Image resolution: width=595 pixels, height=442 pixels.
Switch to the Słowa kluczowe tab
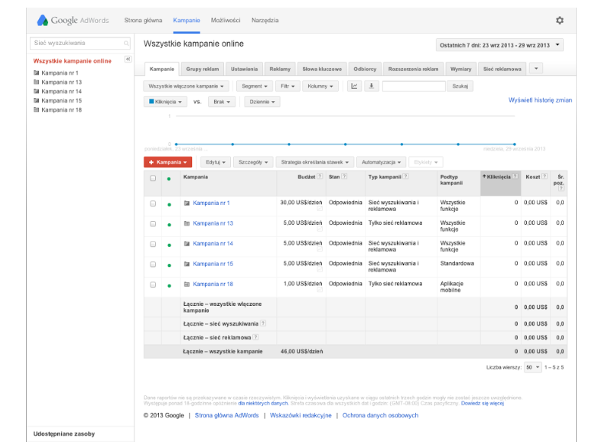pyautogui.click(x=320, y=69)
